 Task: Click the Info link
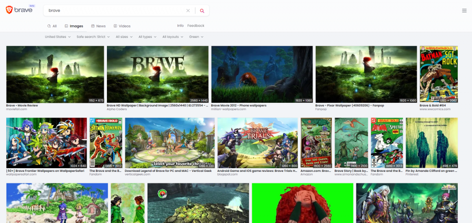point(180,26)
